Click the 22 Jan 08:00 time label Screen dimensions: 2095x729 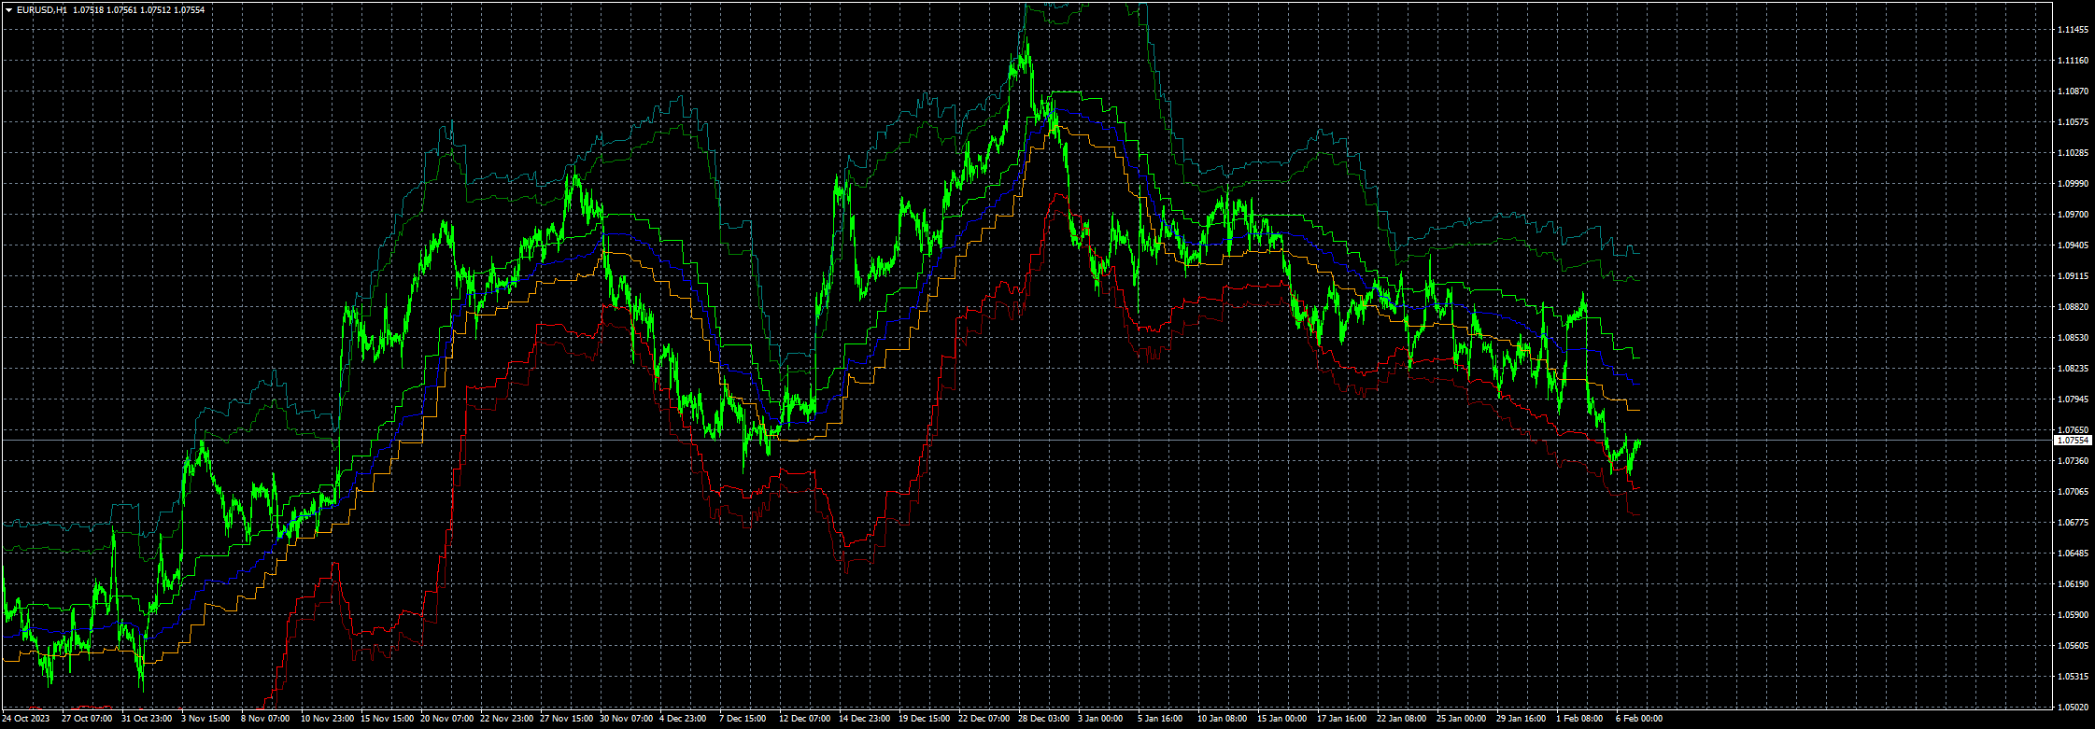[x=1402, y=720]
